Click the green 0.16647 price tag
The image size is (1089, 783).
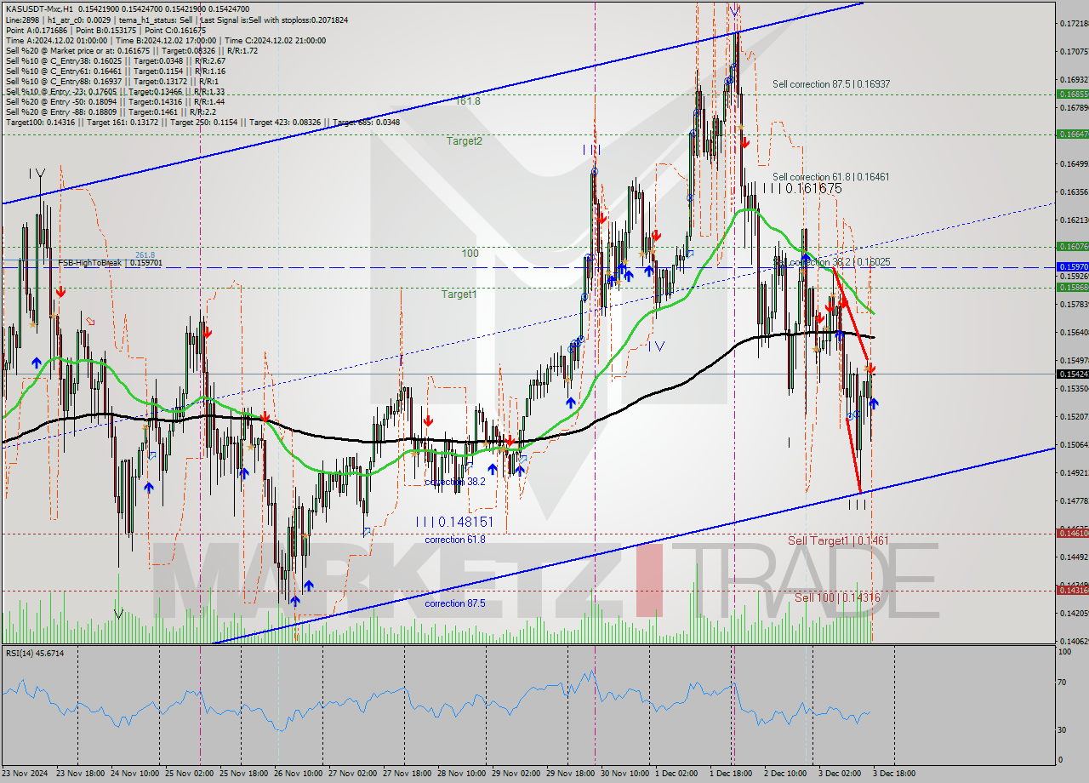pos(1072,134)
